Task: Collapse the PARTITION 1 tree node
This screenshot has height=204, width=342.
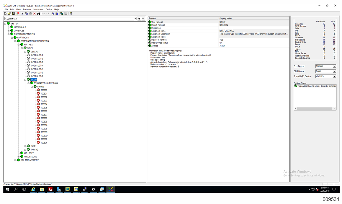Action: [12, 38]
